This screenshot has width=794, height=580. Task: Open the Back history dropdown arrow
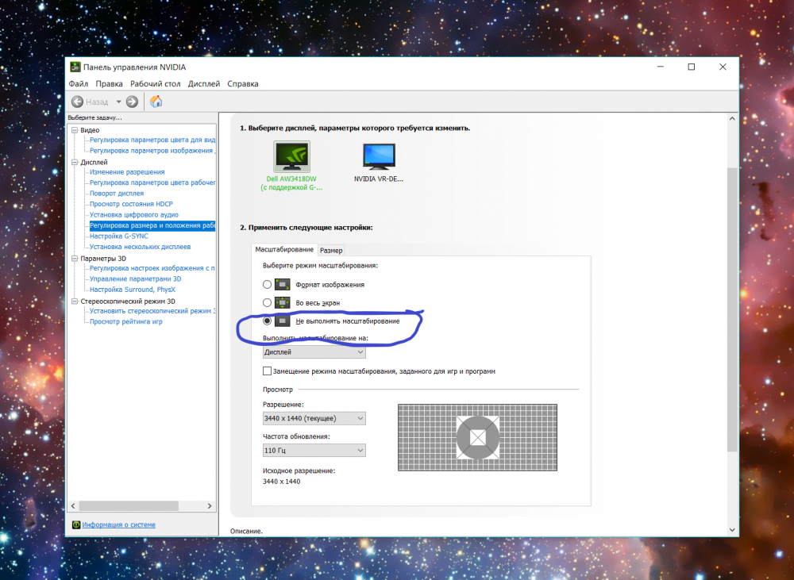(118, 102)
